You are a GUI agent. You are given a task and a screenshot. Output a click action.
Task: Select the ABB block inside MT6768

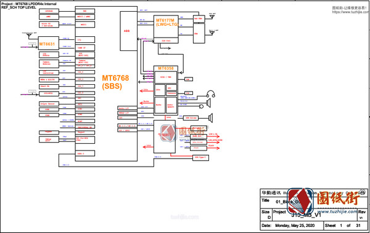pyautogui.click(x=129, y=31)
